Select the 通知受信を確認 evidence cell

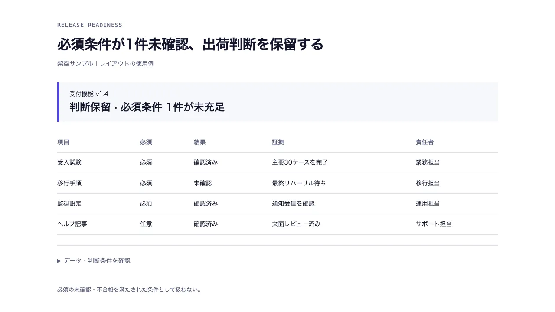(x=294, y=204)
